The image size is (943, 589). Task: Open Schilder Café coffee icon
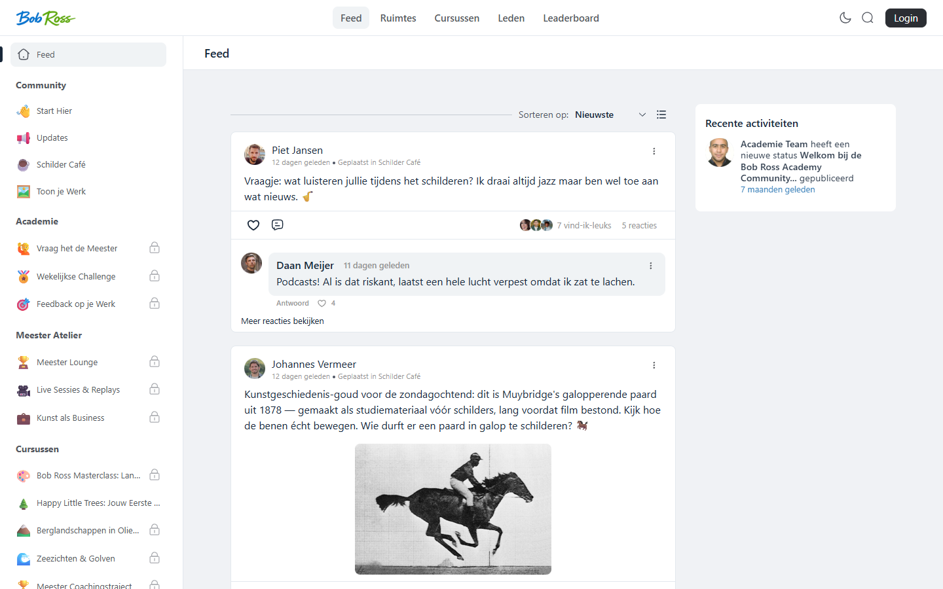click(24, 165)
